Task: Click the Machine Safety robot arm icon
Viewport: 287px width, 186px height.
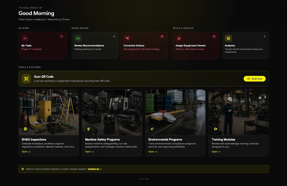Action: pyautogui.click(x=89, y=129)
